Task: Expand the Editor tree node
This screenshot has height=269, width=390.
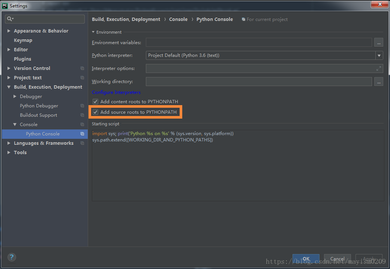Action: click(x=9, y=49)
